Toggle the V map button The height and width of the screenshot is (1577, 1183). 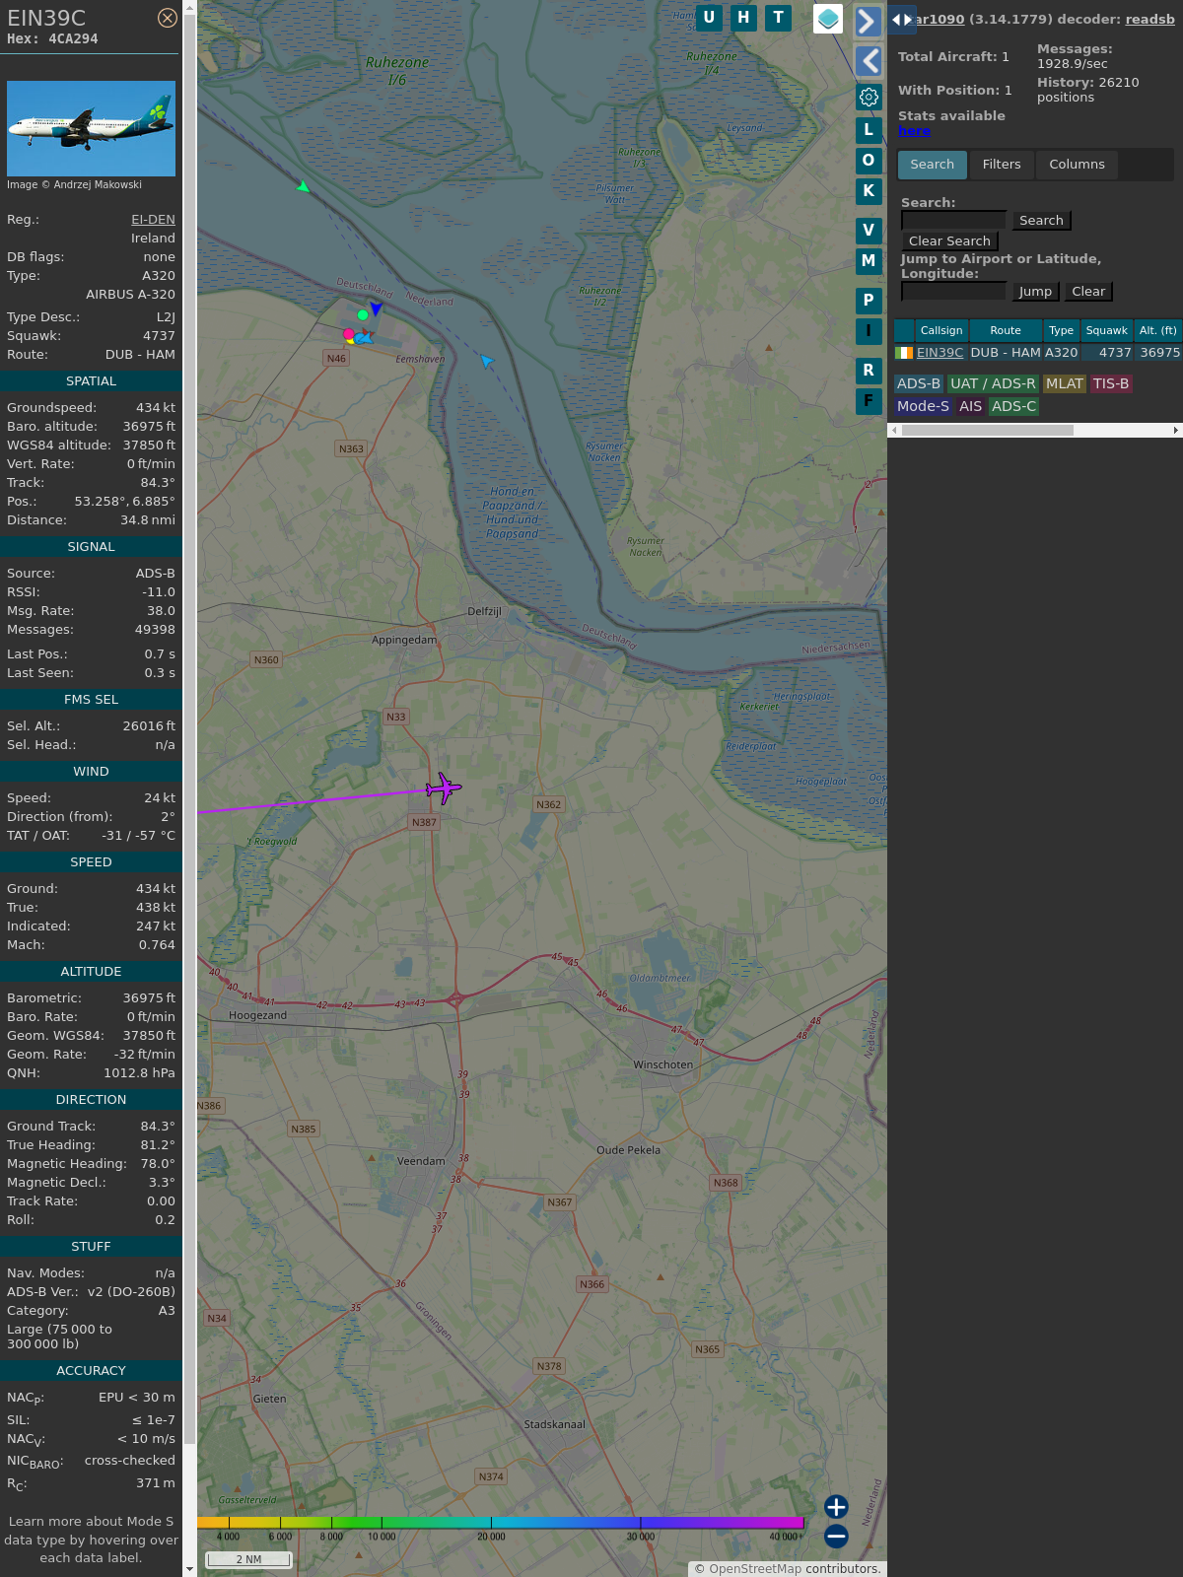869,231
